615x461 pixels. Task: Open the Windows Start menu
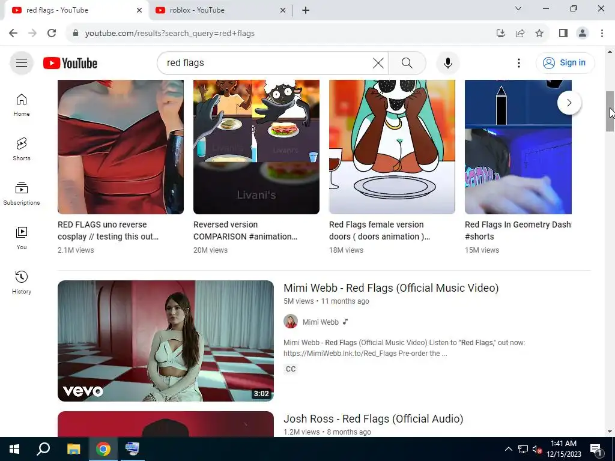pos(14,449)
